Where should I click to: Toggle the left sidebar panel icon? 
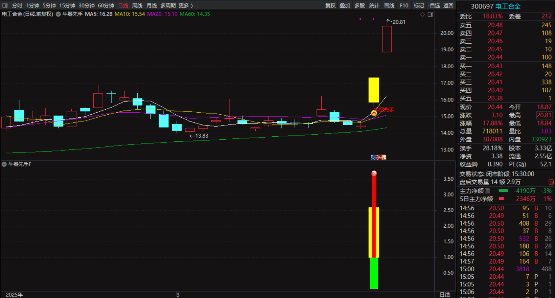5,5
